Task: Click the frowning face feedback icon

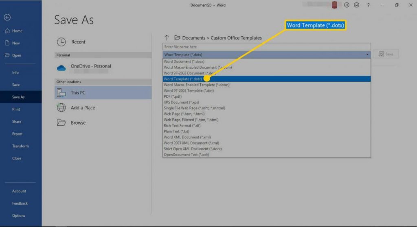Action: click(x=356, y=5)
